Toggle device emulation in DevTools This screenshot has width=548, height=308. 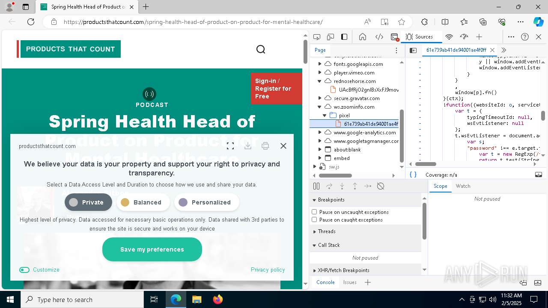[x=331, y=37]
